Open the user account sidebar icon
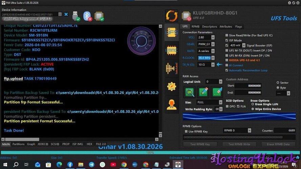Viewport: 301px width, 169px height. pyautogui.click(x=172, y=104)
